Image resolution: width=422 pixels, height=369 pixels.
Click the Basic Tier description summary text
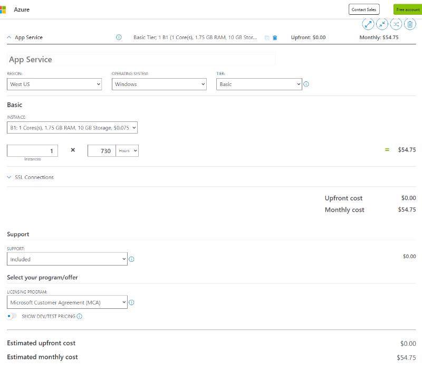[x=195, y=37]
